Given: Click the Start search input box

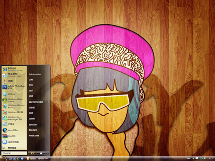Looking at the screenshot, I should [x=14, y=153].
